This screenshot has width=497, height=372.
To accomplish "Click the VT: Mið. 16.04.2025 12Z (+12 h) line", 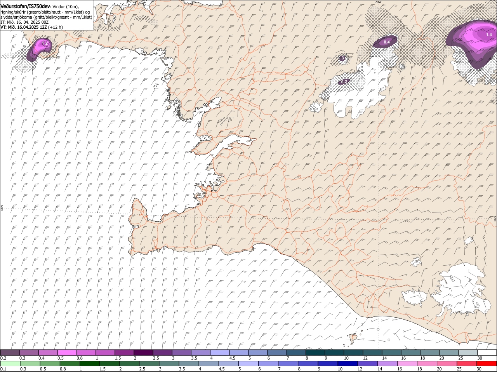I will point(31,27).
